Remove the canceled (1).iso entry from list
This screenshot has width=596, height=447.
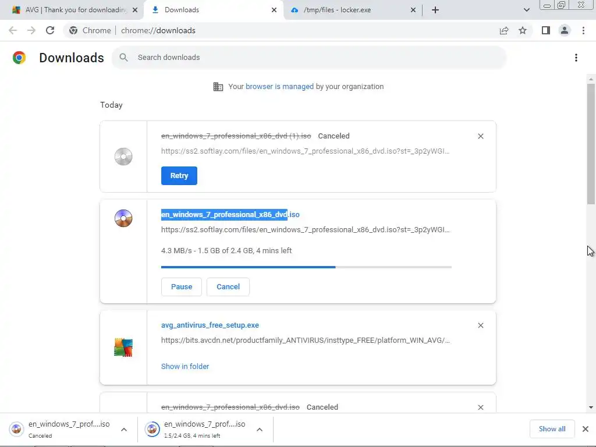click(x=480, y=136)
